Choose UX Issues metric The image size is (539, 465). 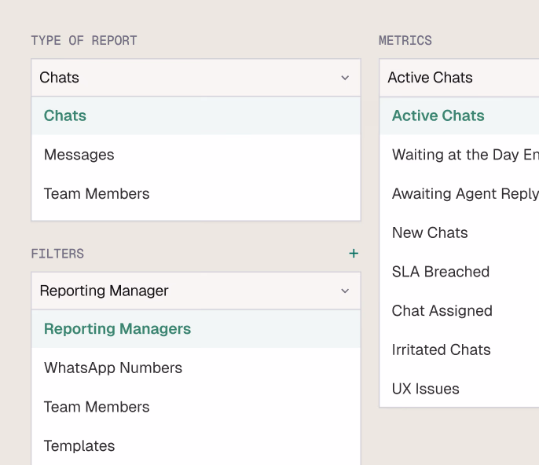[x=426, y=389]
